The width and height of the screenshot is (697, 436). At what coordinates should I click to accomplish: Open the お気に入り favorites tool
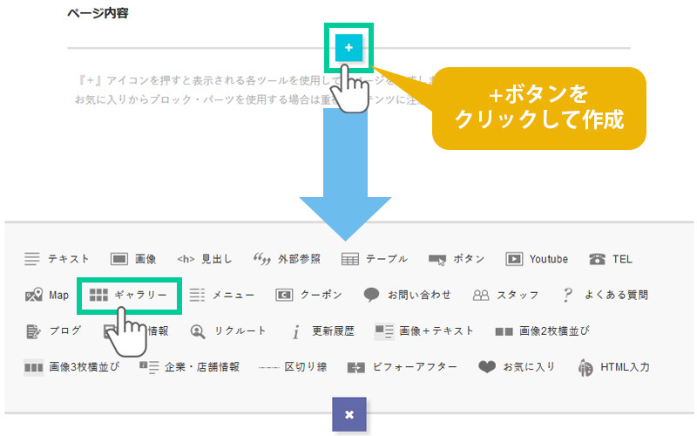pyautogui.click(x=517, y=367)
